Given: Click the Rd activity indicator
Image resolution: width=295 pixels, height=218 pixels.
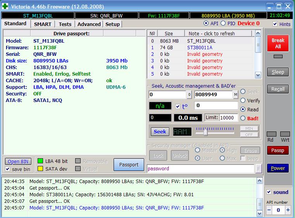Looking at the screenshot, I should 271,134.
